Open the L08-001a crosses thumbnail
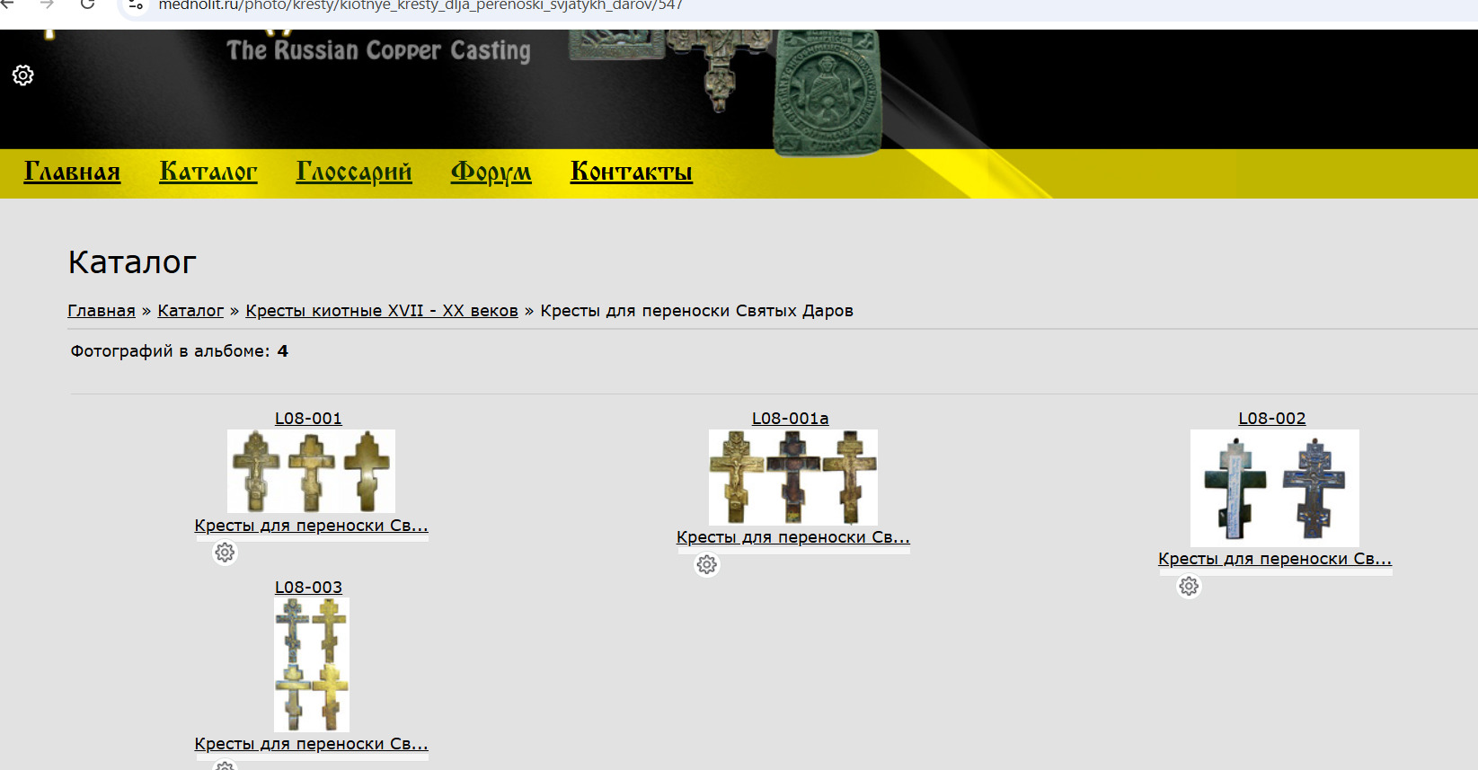 (x=792, y=477)
